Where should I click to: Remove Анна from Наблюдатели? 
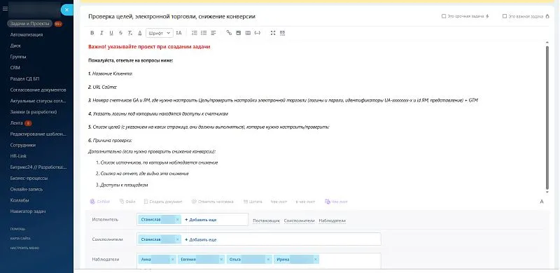coord(173,260)
